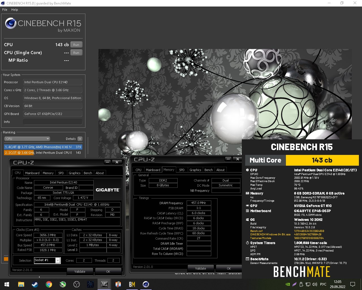Switch to Cinebench taskbar icon
362x290 pixels.
pyautogui.click(x=146, y=284)
